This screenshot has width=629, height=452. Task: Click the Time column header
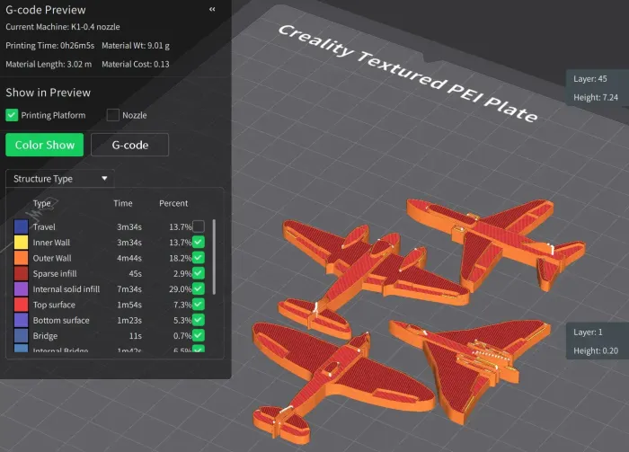click(x=123, y=203)
